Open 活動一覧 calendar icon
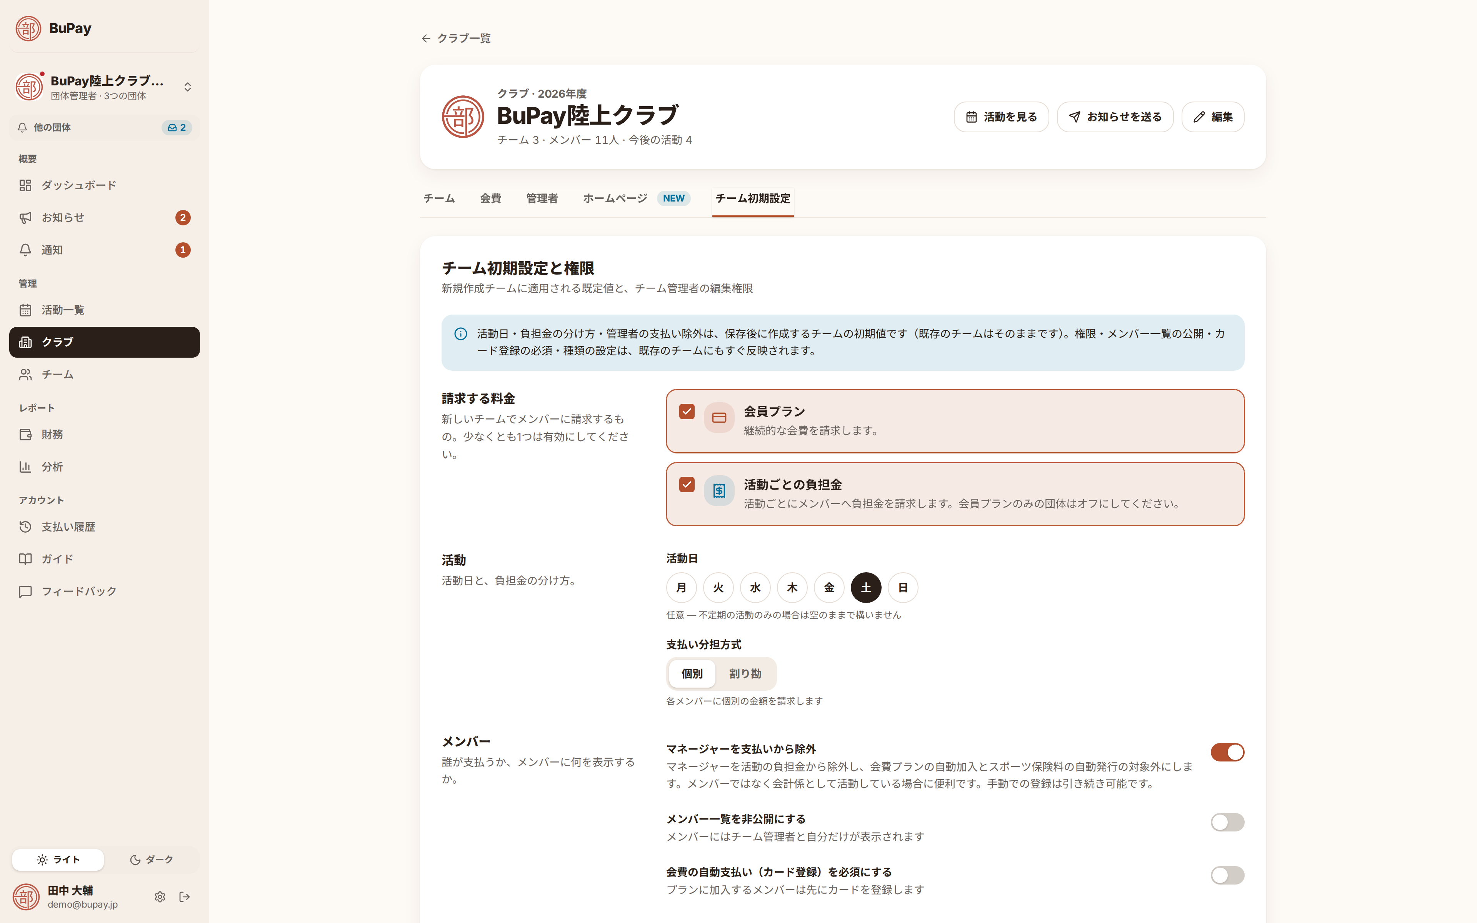 (25, 310)
